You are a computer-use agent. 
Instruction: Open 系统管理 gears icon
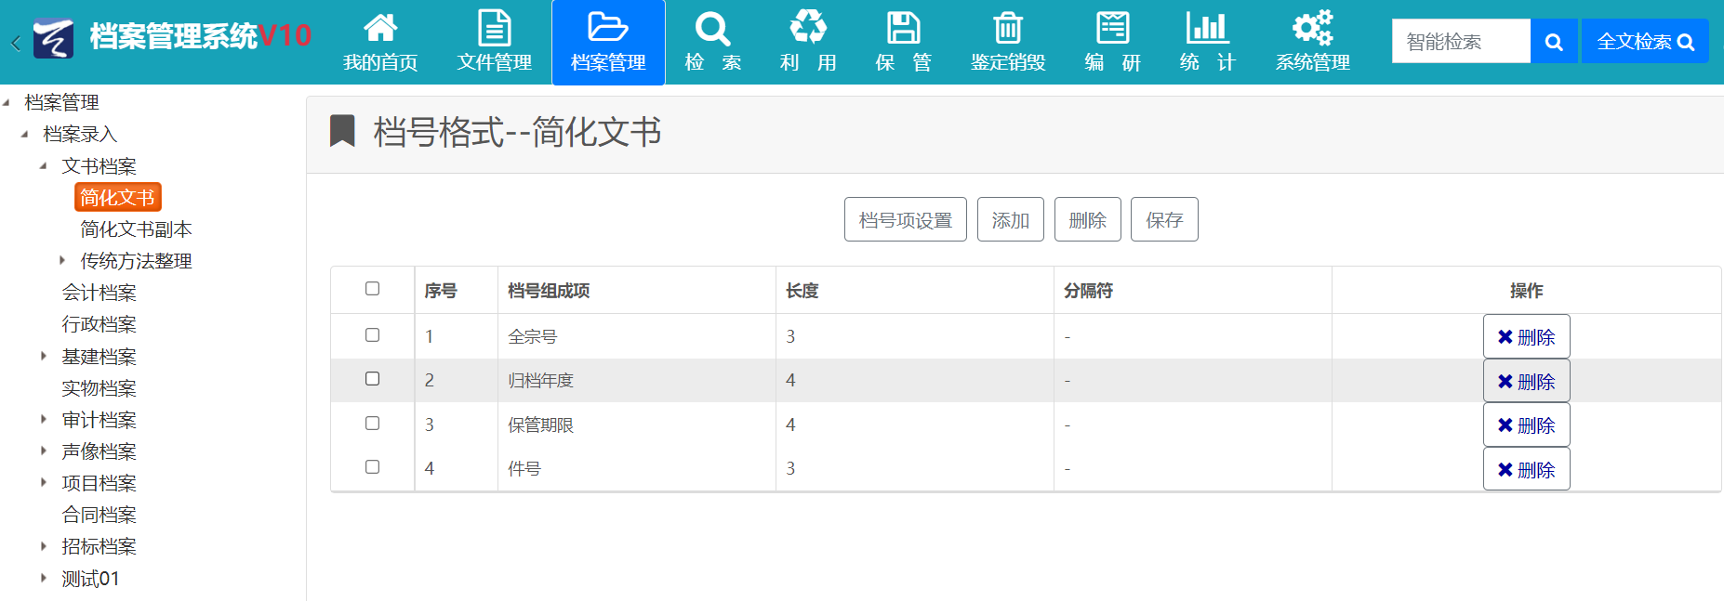1312,28
